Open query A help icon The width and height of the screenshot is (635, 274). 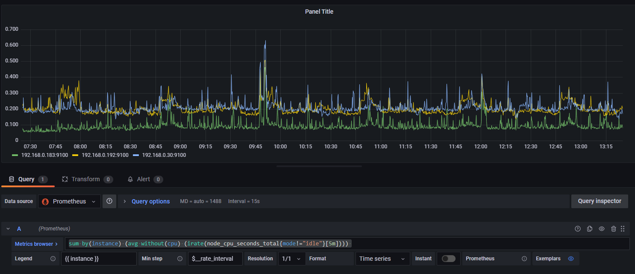[578, 229]
